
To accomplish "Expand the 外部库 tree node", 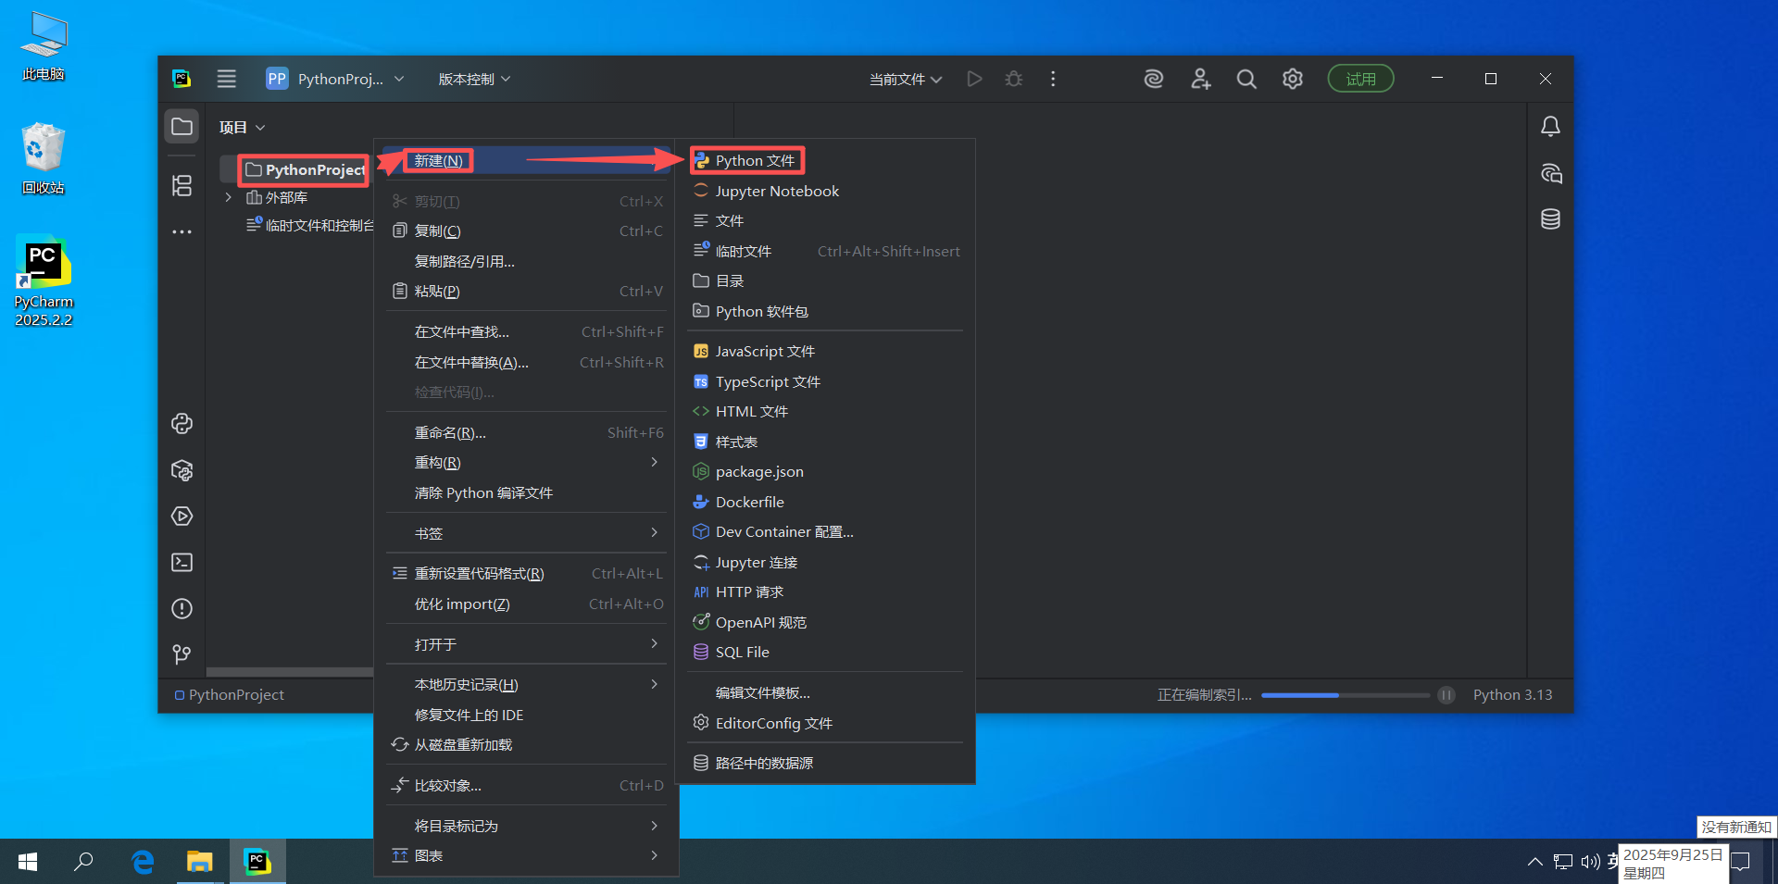I will 228,197.
